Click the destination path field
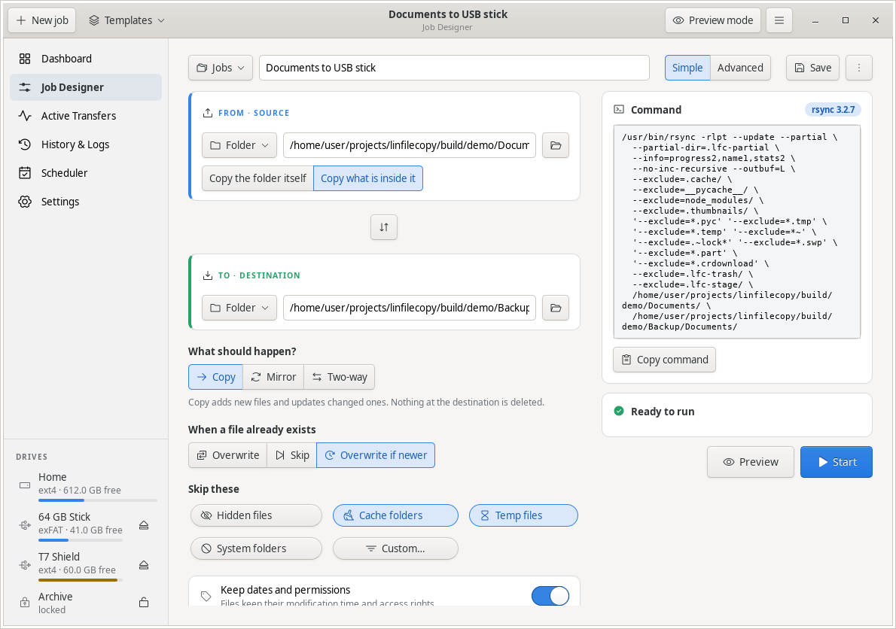This screenshot has height=629, width=896. click(410, 308)
